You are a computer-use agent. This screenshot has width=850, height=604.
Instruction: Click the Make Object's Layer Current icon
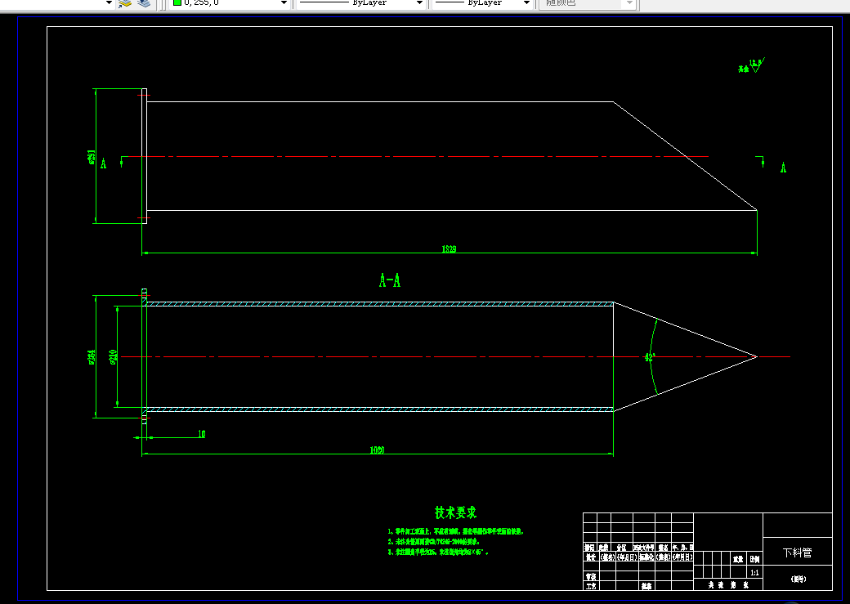[x=125, y=3]
